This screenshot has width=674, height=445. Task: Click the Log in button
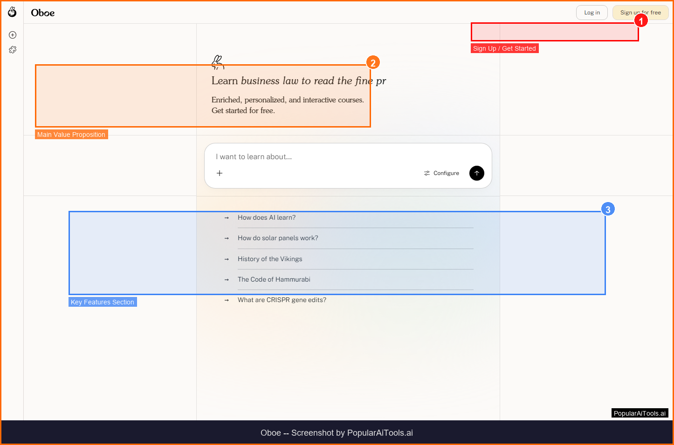591,13
